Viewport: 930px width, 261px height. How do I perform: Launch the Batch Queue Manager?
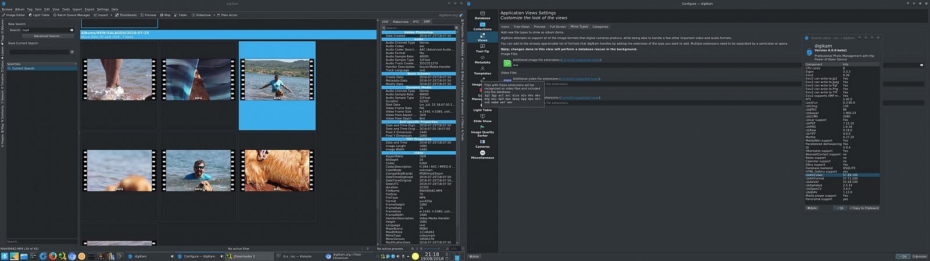click(72, 15)
